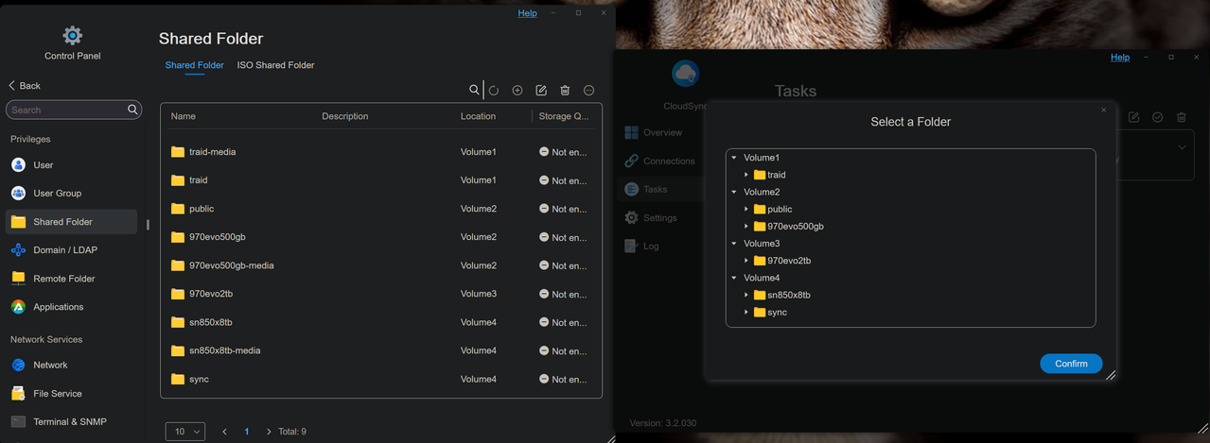Switch to the Shared Folder tab

point(194,65)
